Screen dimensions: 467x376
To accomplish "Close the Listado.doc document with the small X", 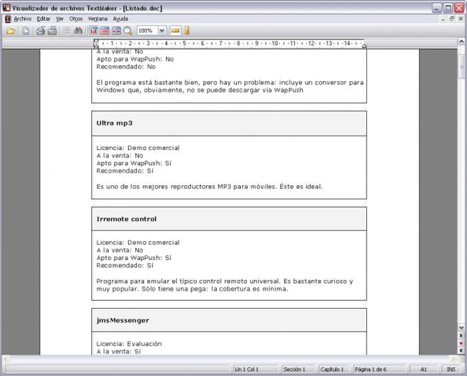I will tap(461, 19).
